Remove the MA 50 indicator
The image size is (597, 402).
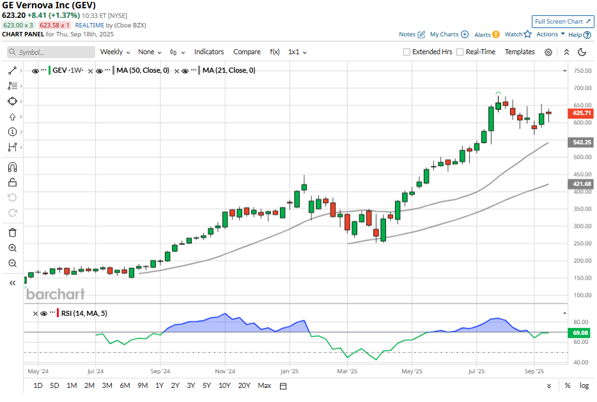coord(90,71)
